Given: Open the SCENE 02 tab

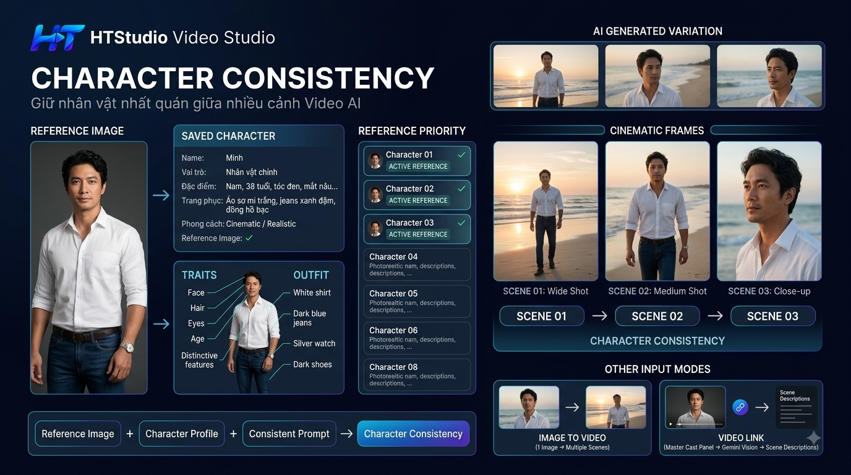Looking at the screenshot, I should pyautogui.click(x=657, y=316).
